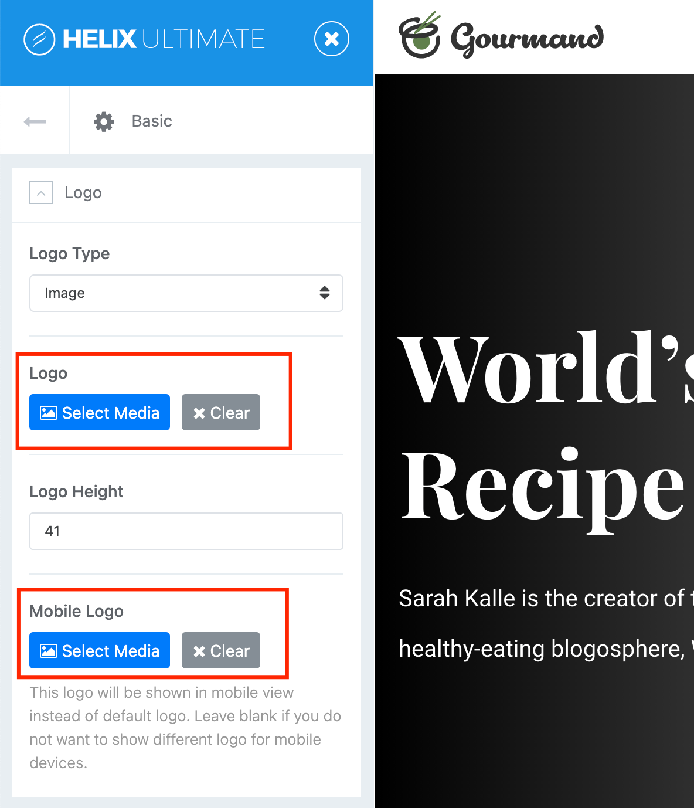Click the gear icon beside Basic
694x808 pixels.
pyautogui.click(x=104, y=121)
